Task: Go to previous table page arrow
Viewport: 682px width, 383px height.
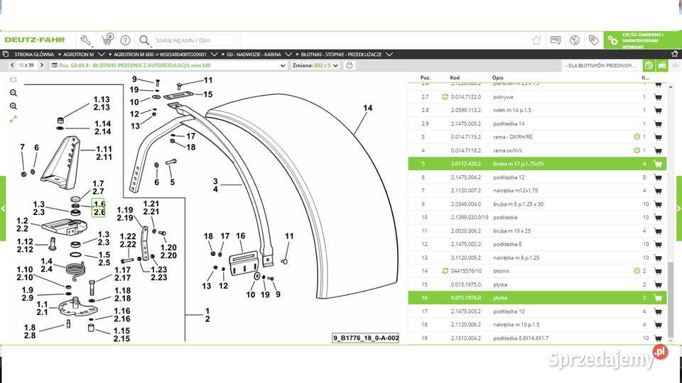Action: tap(12, 65)
